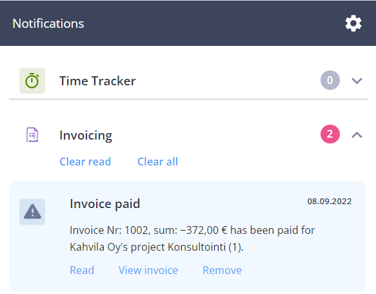This screenshot has width=376, height=294.
Task: Remove the Invoice paid notification
Action: (x=223, y=270)
